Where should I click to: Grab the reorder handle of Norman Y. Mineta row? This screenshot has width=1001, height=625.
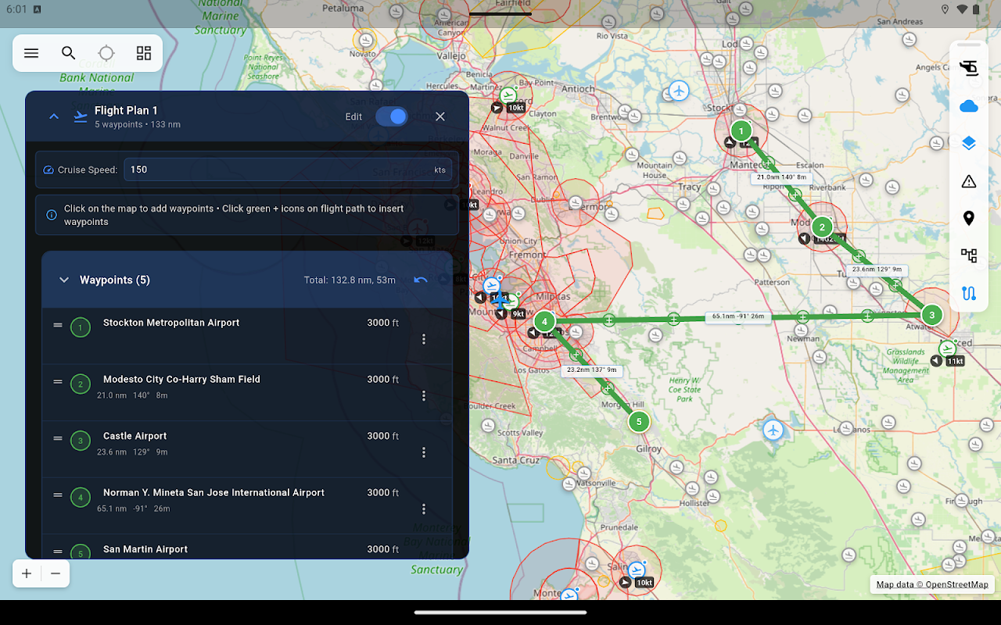tap(58, 495)
